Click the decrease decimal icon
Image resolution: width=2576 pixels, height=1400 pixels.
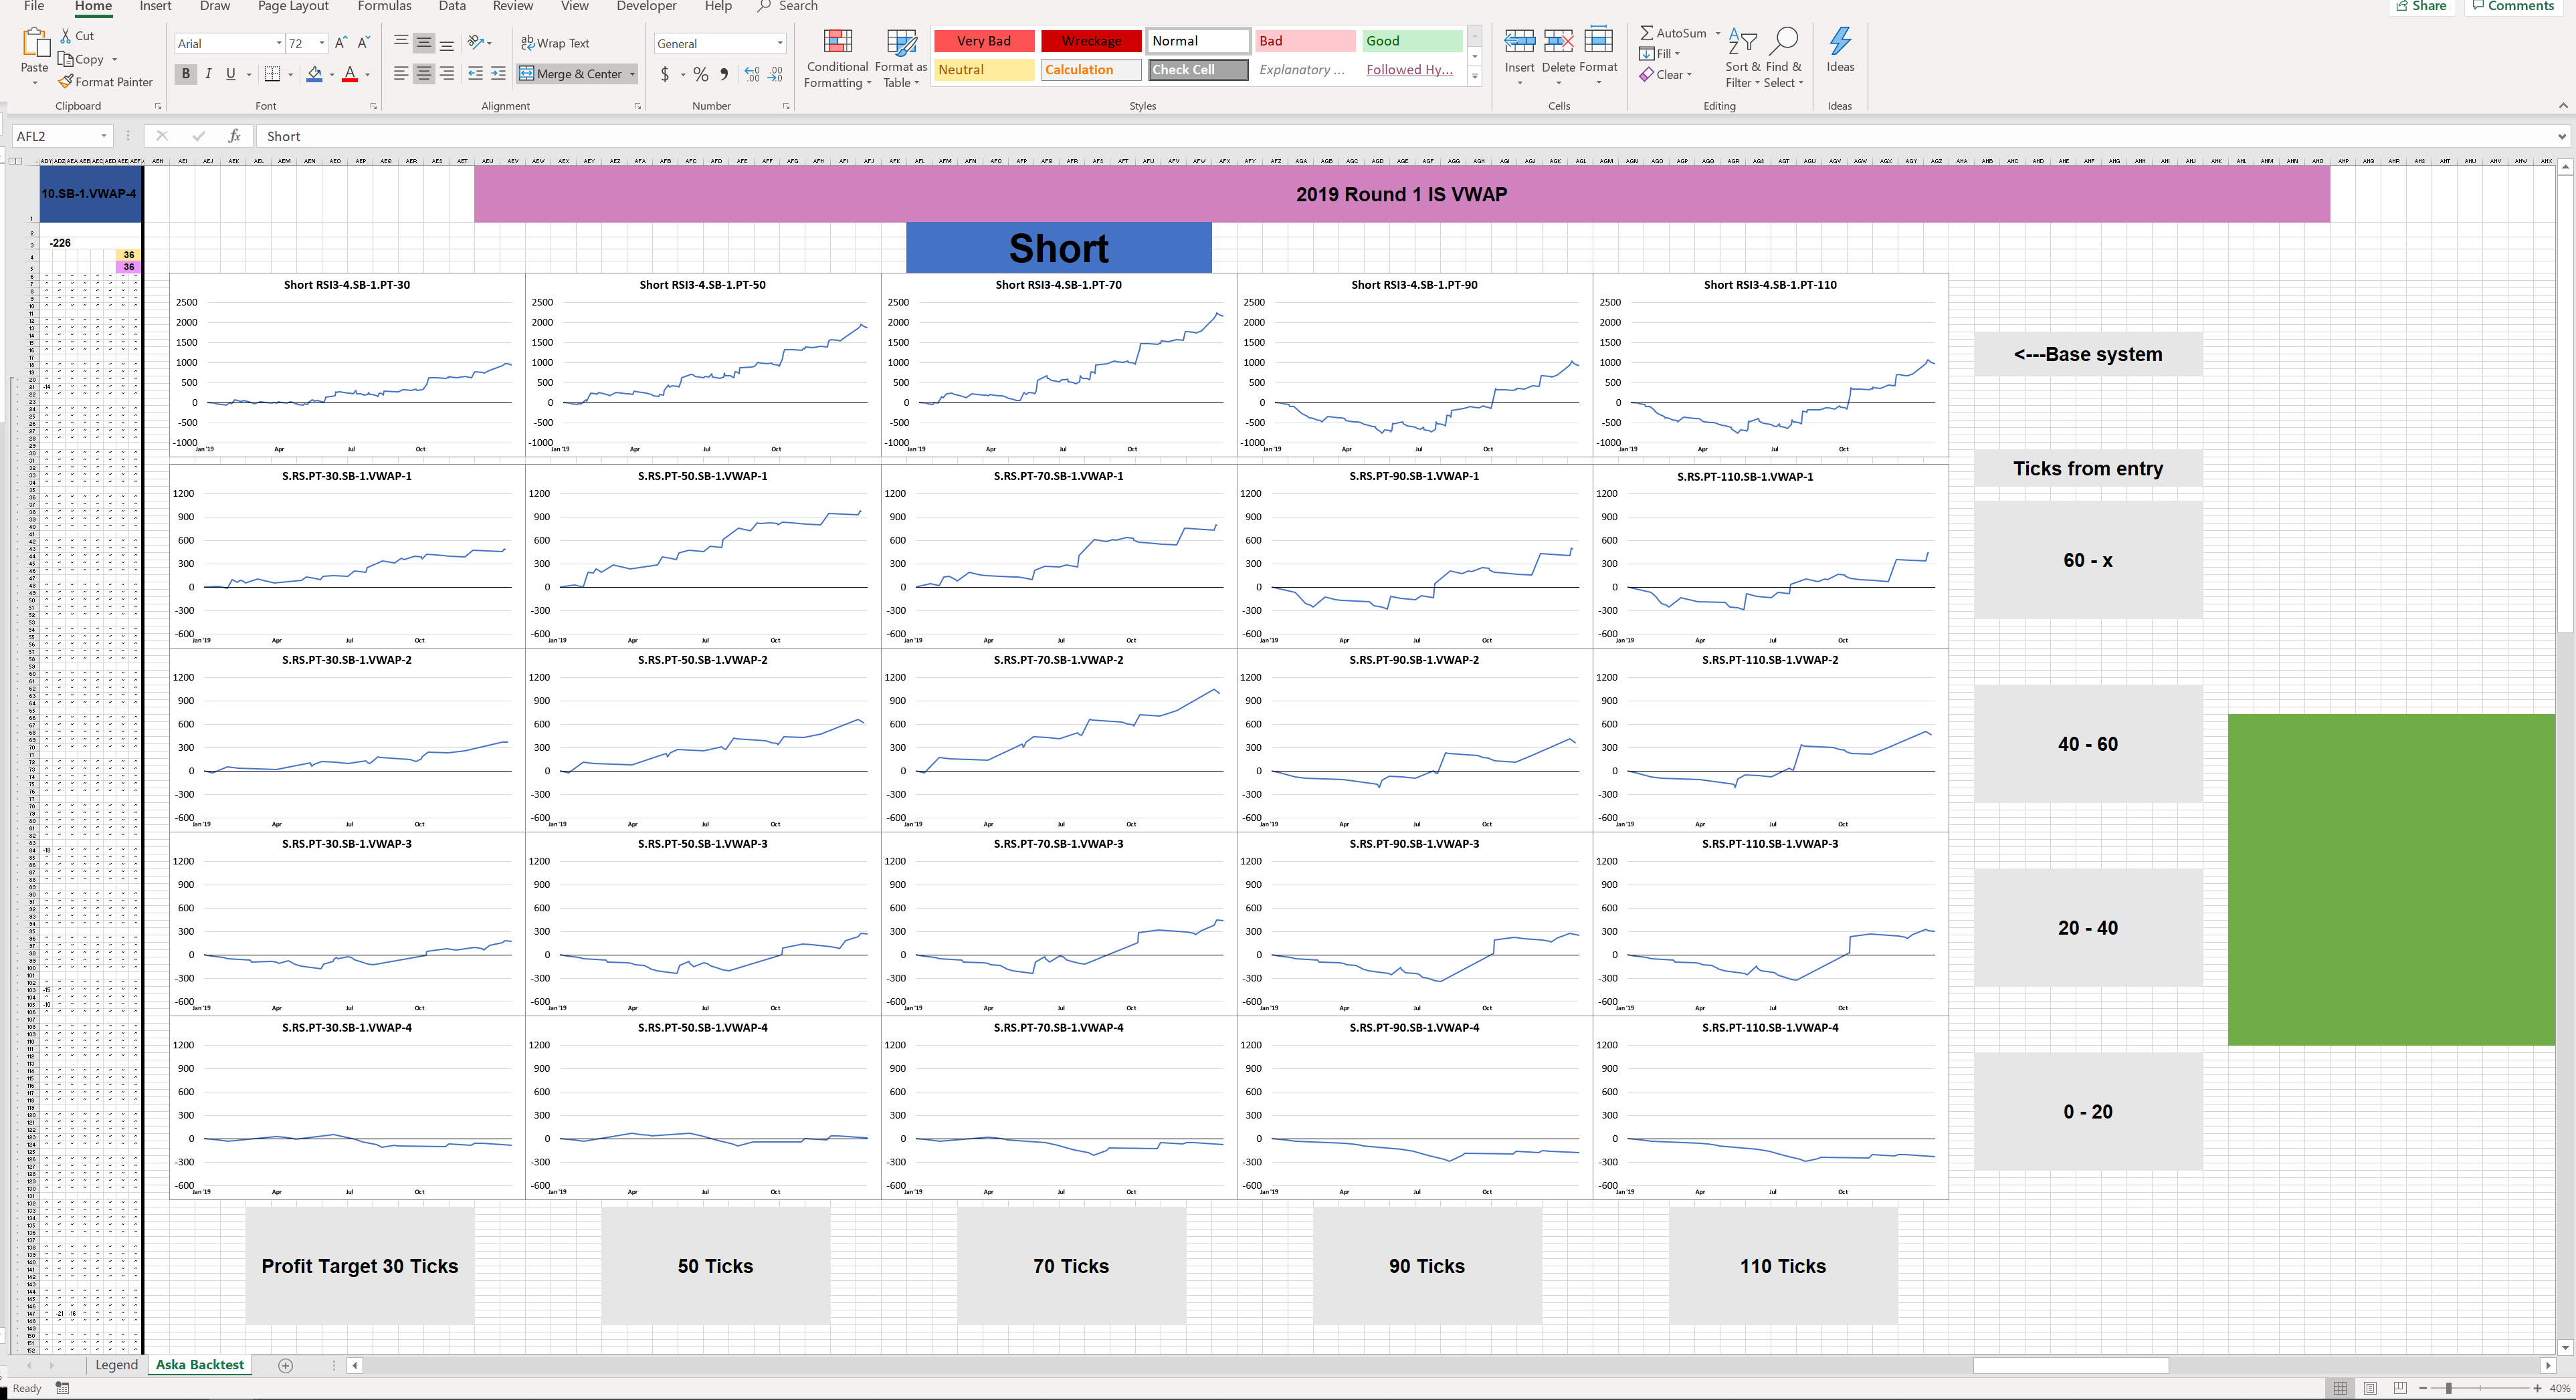pyautogui.click(x=776, y=74)
